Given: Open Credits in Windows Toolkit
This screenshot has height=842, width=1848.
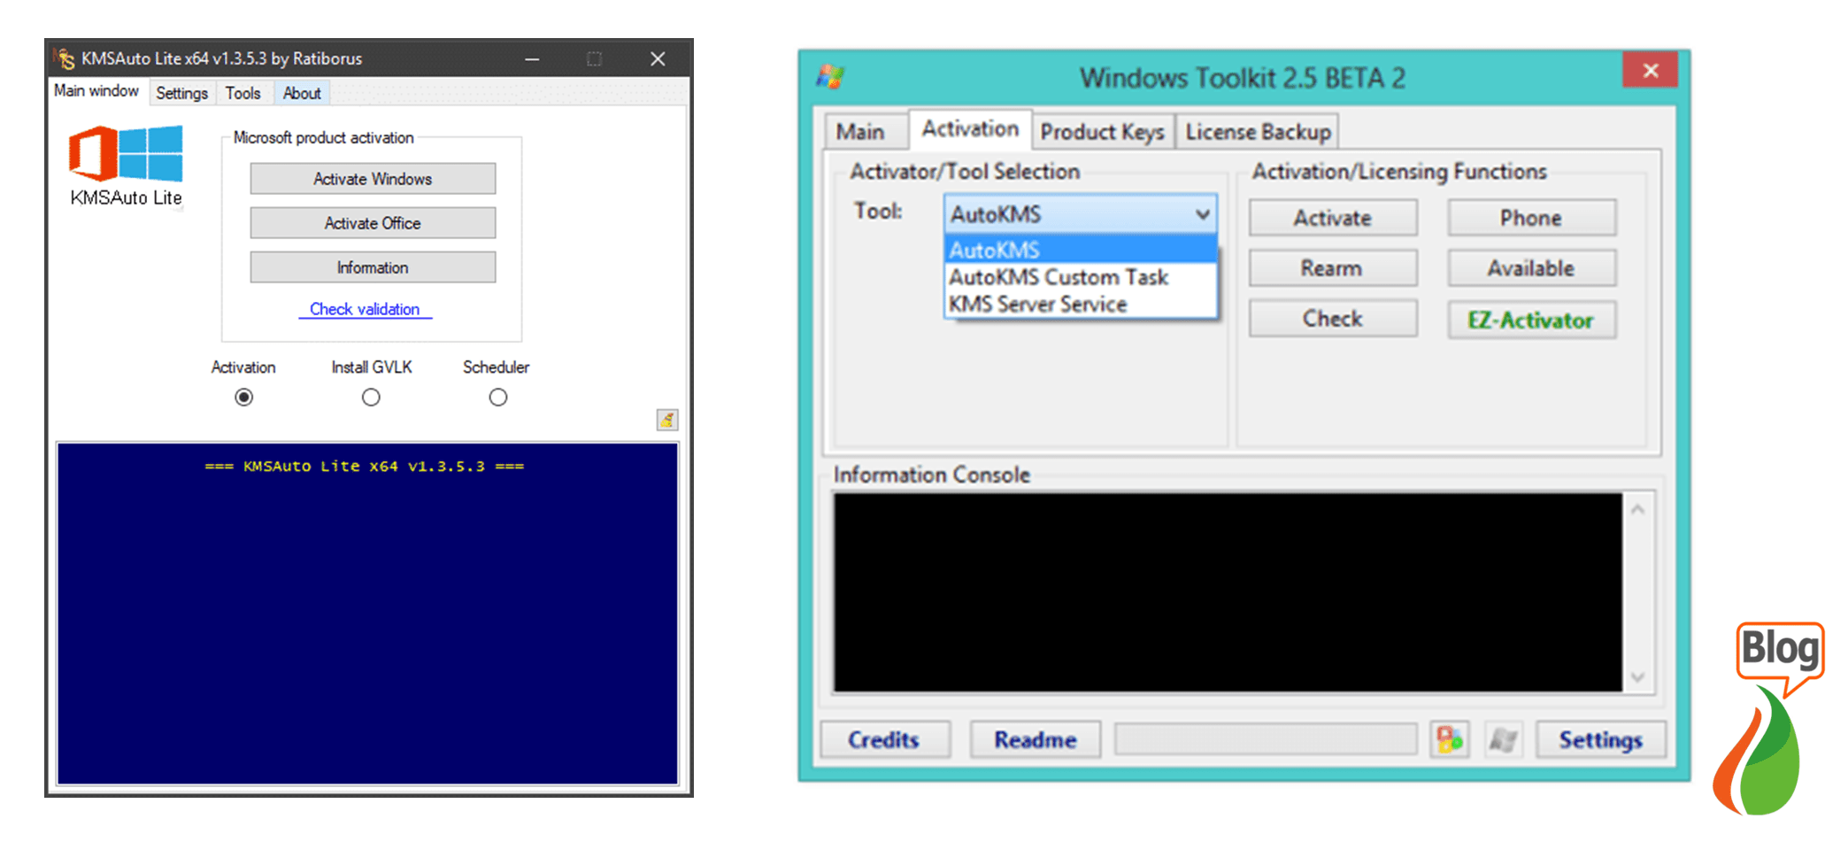Looking at the screenshot, I should tap(884, 739).
